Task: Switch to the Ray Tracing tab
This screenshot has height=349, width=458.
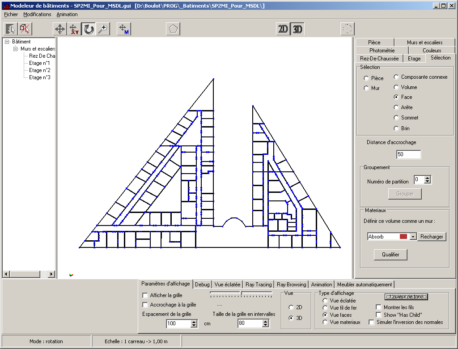Action: tap(259, 285)
